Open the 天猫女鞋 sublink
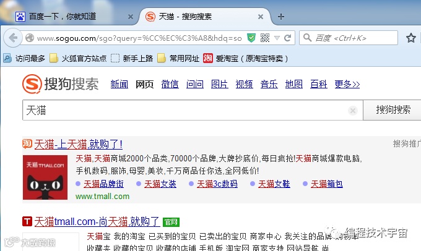 click(x=274, y=184)
